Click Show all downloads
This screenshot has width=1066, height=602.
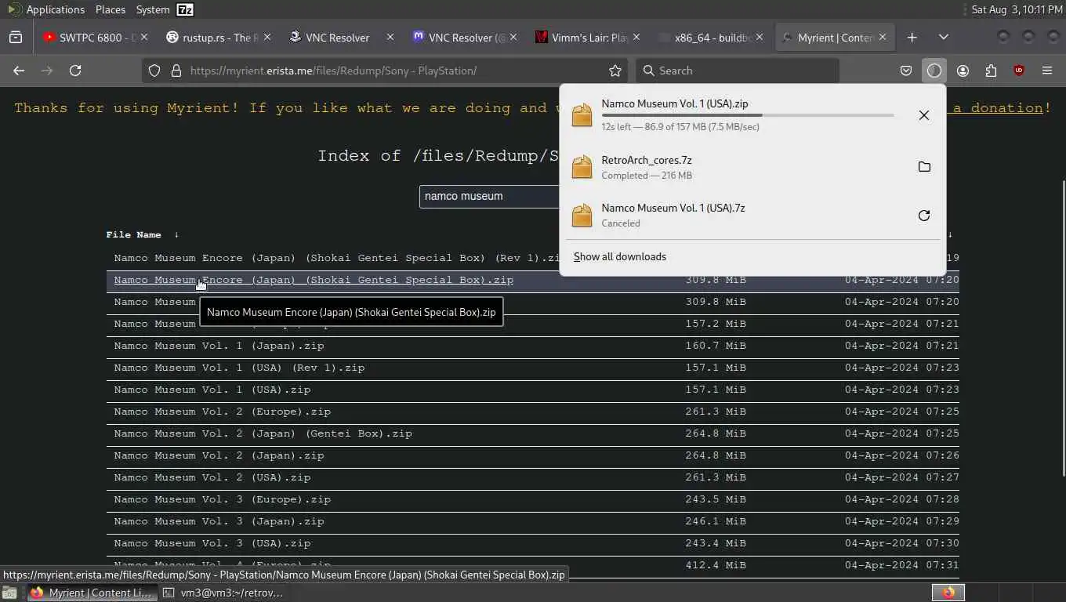620,256
